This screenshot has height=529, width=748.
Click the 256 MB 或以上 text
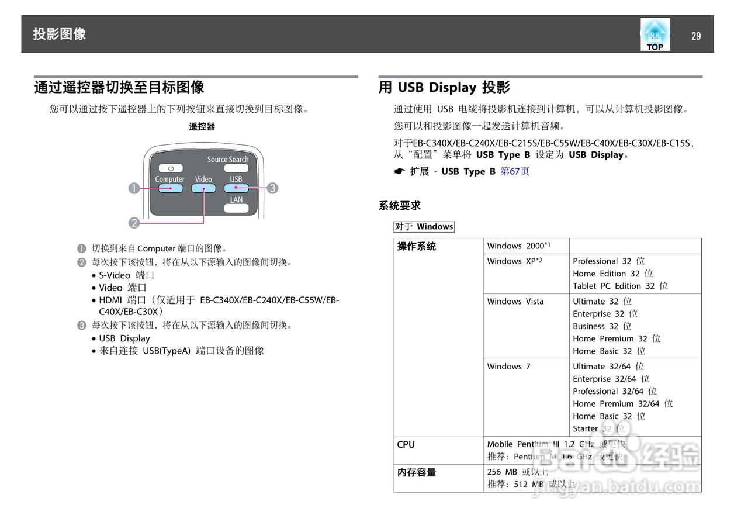point(518,472)
